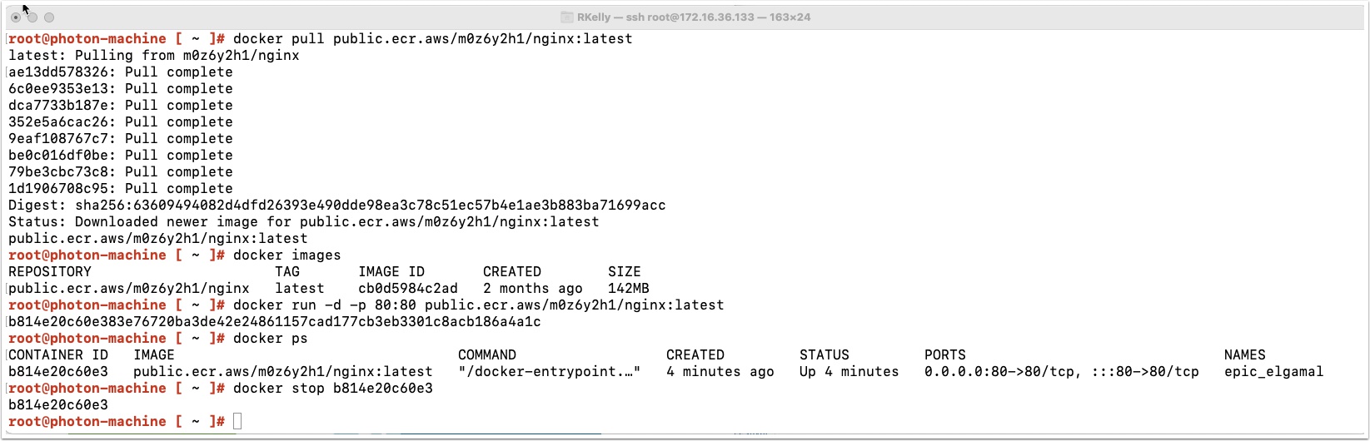Click the 'docker pull public.ecr.aws/m0z6y2h1/nginx:latest' command
The height and width of the screenshot is (441, 1370).
click(x=433, y=39)
